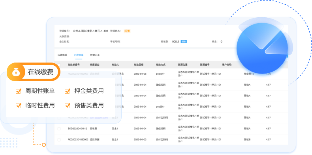Toggle the 临时性费用 checkbox
The height and width of the screenshot is (155, 312).
(18, 105)
